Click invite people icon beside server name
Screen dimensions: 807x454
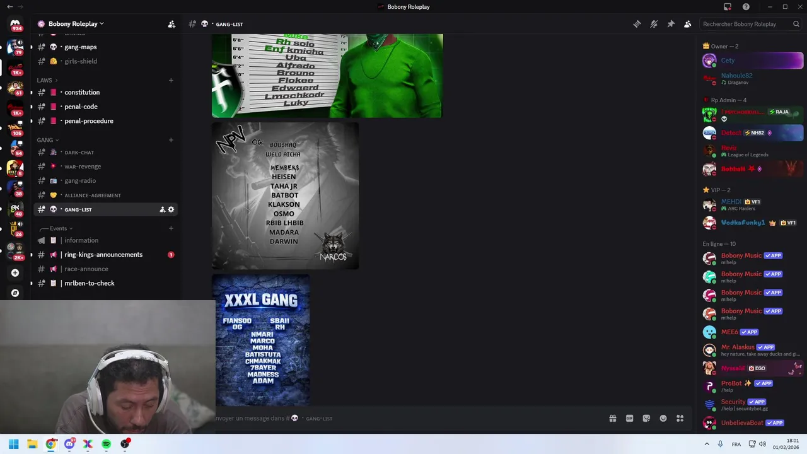(171, 24)
